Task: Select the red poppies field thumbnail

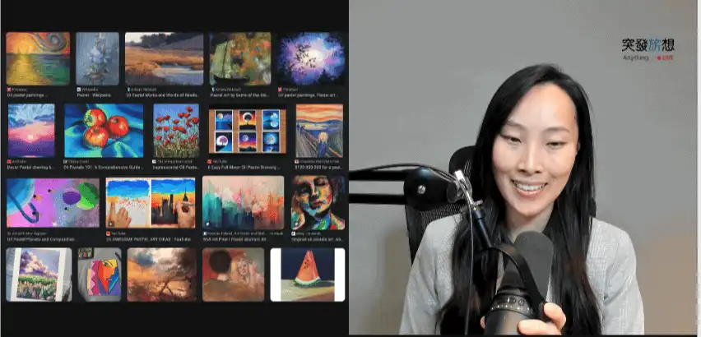Action: (x=176, y=130)
